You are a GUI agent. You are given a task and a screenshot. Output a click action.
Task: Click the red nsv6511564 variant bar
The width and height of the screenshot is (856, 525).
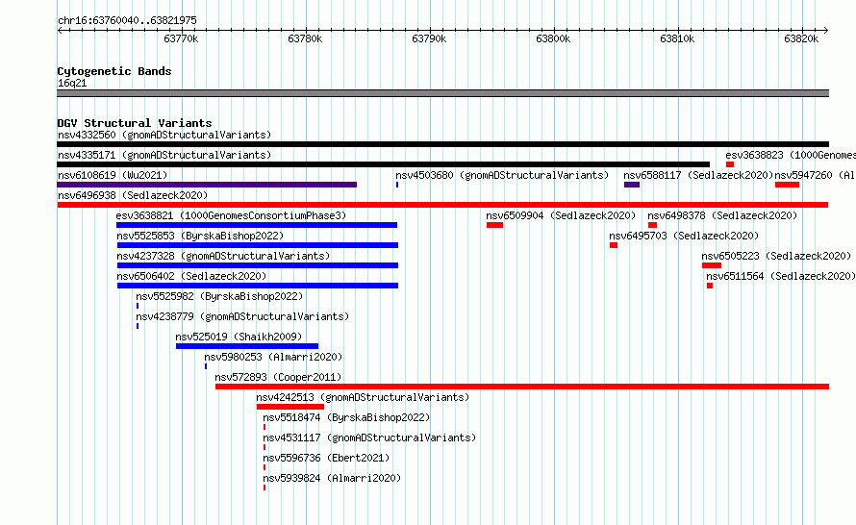tap(710, 286)
